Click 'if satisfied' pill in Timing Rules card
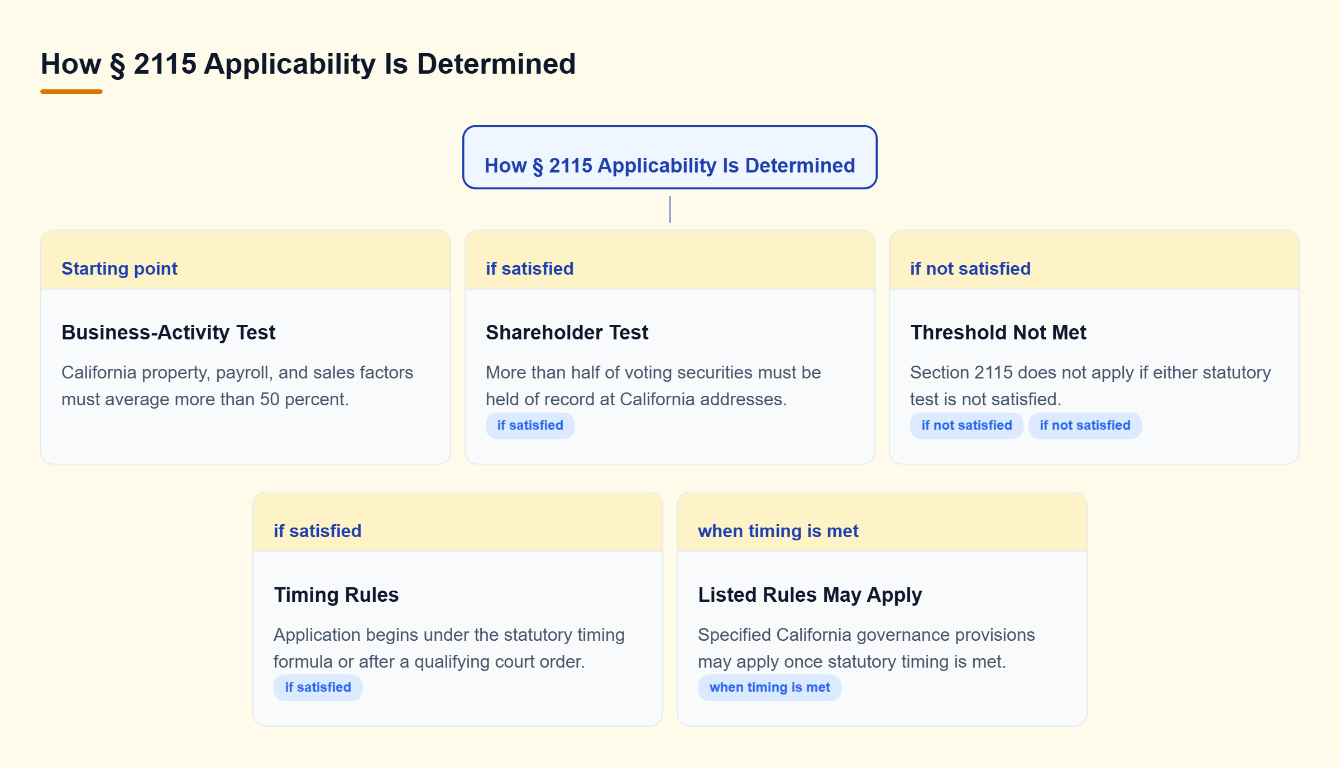Screen dimensions: 1340x767 (318, 688)
